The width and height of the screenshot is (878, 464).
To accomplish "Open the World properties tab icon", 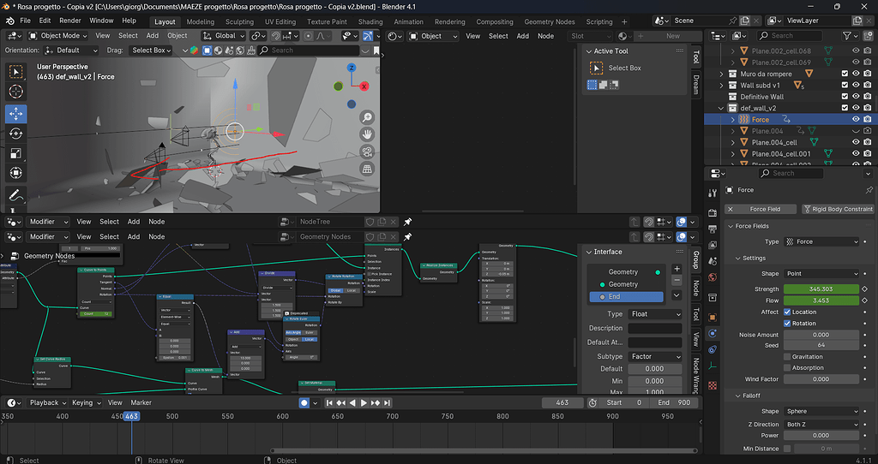I will (x=713, y=277).
